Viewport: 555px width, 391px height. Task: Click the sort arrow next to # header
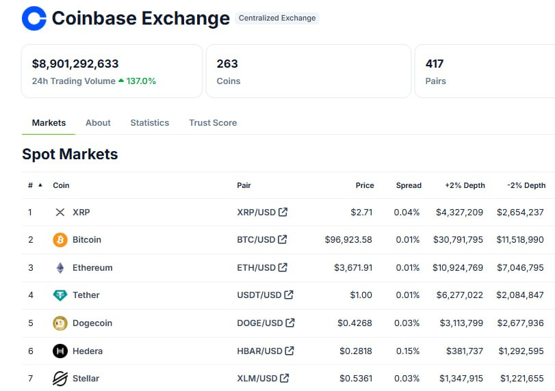pos(40,185)
